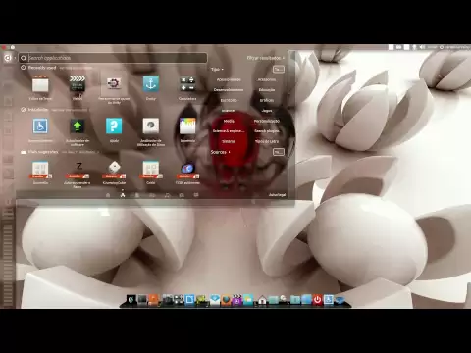Click the All button beside Sources
This screenshot has width=471, height=353.
coord(279,152)
